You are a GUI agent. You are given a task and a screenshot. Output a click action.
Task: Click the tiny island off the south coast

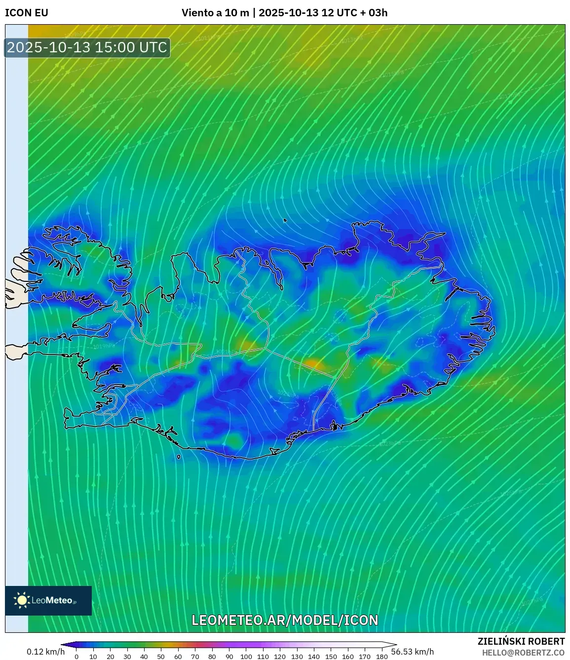point(179,457)
